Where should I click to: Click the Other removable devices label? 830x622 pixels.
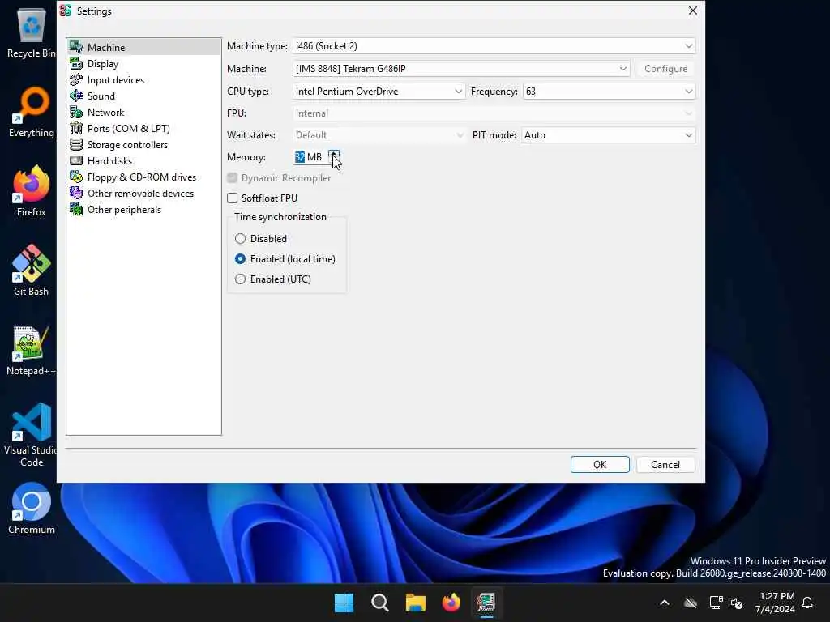tap(140, 193)
